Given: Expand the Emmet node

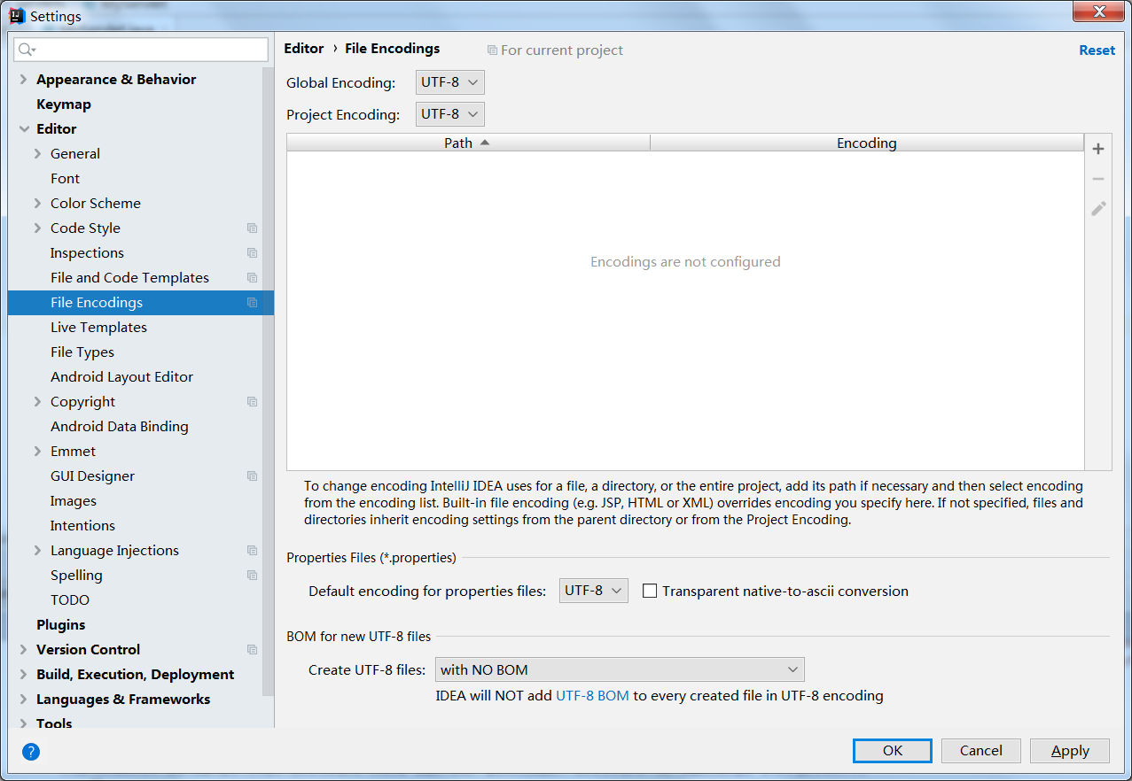Looking at the screenshot, I should click(x=38, y=452).
